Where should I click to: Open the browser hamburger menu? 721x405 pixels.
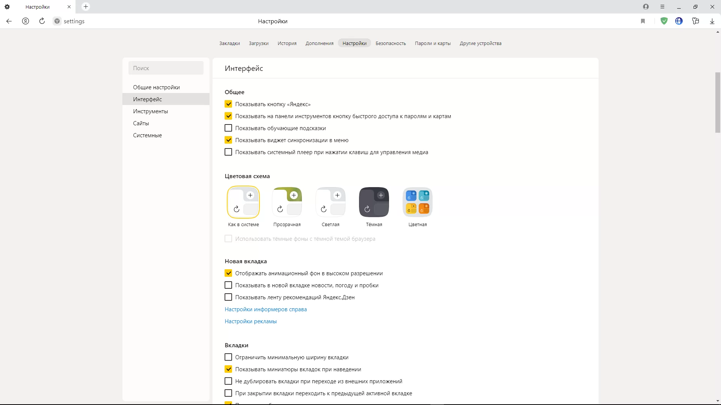tap(662, 7)
